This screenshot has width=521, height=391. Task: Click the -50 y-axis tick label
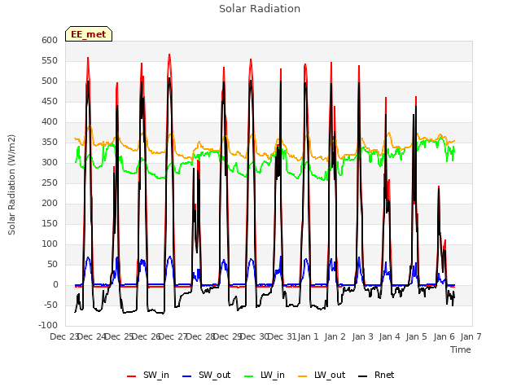tap(50, 305)
